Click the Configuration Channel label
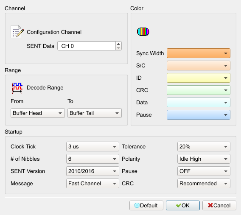The width and height of the screenshot is (241, 215). (x=54, y=32)
